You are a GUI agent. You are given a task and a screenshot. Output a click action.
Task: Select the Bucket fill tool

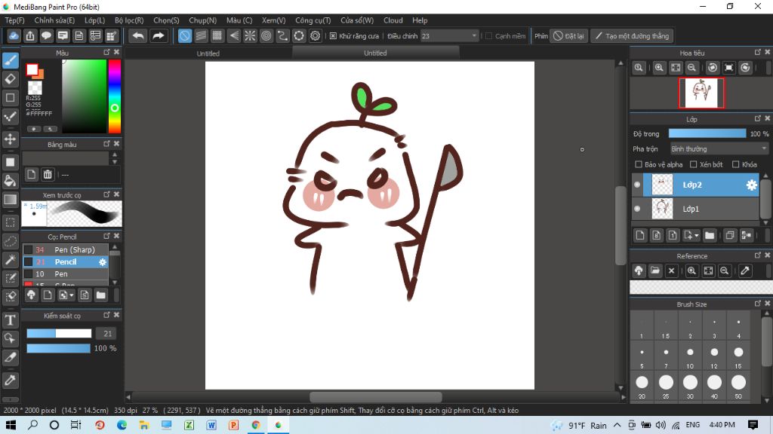pos(11,181)
